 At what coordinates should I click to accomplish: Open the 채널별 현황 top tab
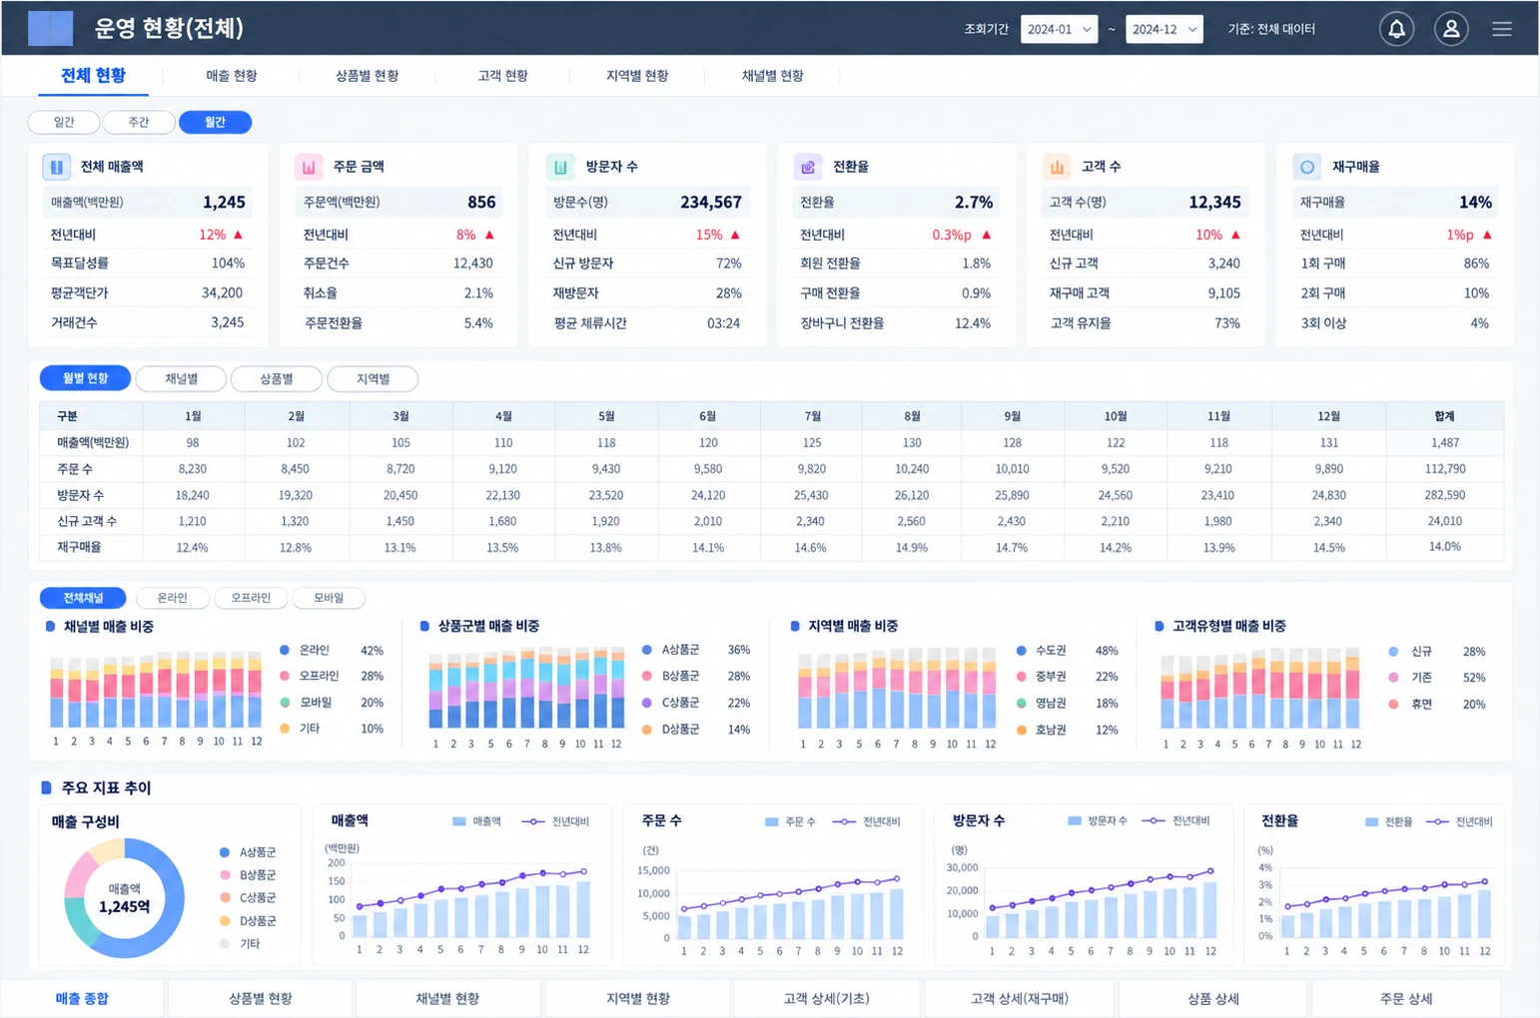[x=772, y=76]
